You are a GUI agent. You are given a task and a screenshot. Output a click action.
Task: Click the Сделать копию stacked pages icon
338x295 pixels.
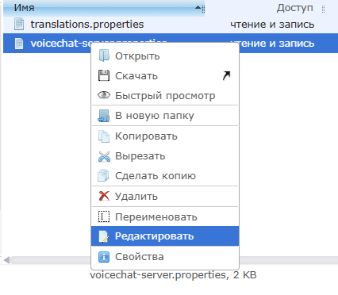pos(103,176)
